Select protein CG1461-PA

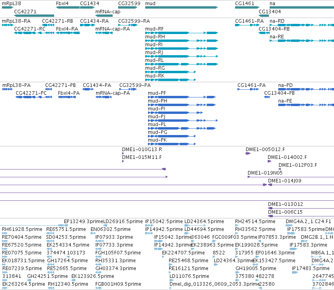(248, 89)
